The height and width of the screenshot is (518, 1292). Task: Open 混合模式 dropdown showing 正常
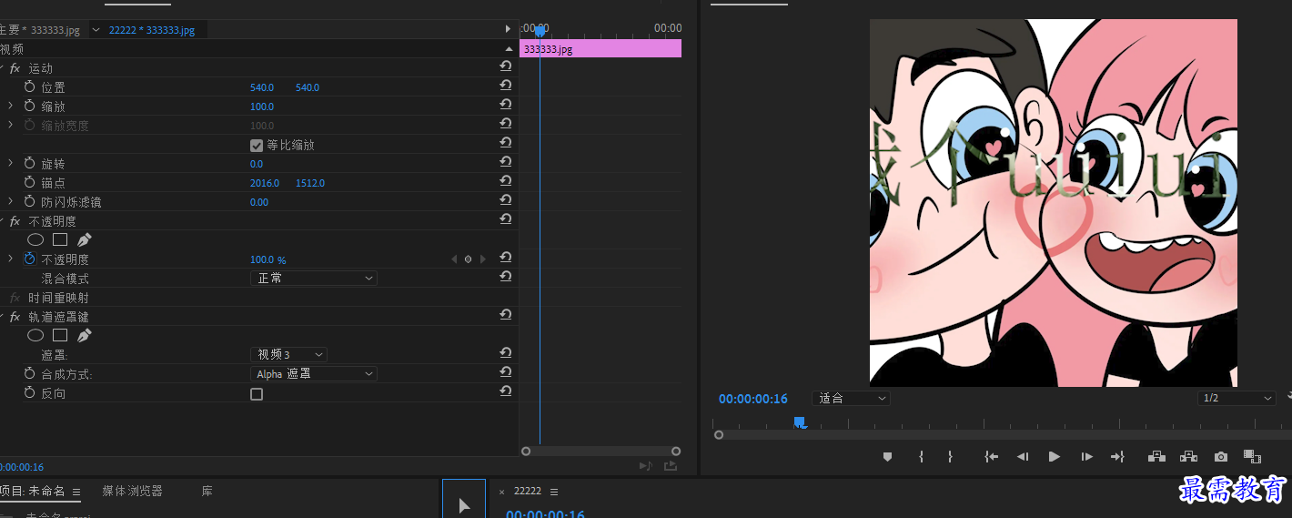click(314, 278)
